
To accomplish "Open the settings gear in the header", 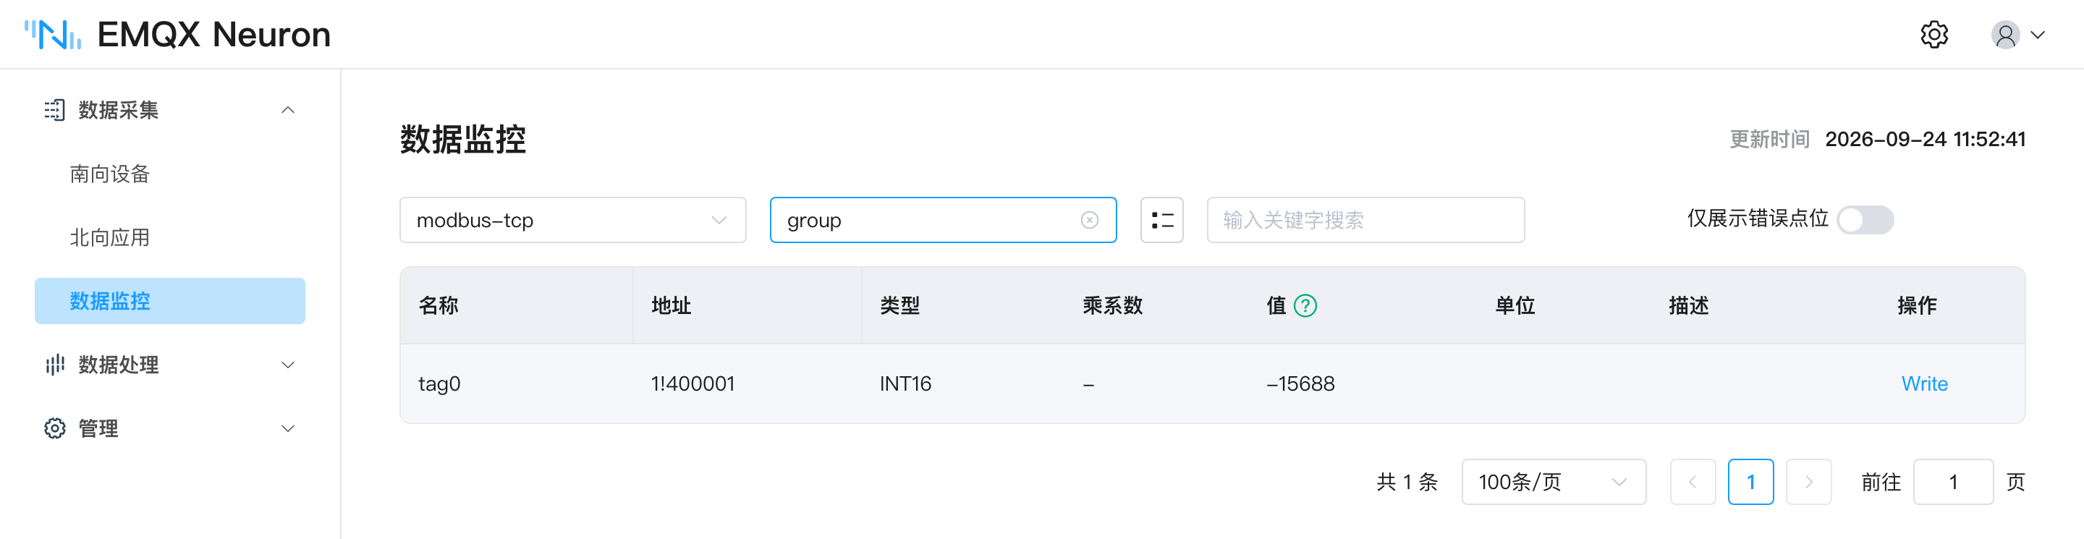I will click(x=1933, y=35).
